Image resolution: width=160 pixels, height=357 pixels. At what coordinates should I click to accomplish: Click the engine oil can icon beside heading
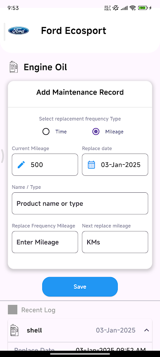click(14, 67)
